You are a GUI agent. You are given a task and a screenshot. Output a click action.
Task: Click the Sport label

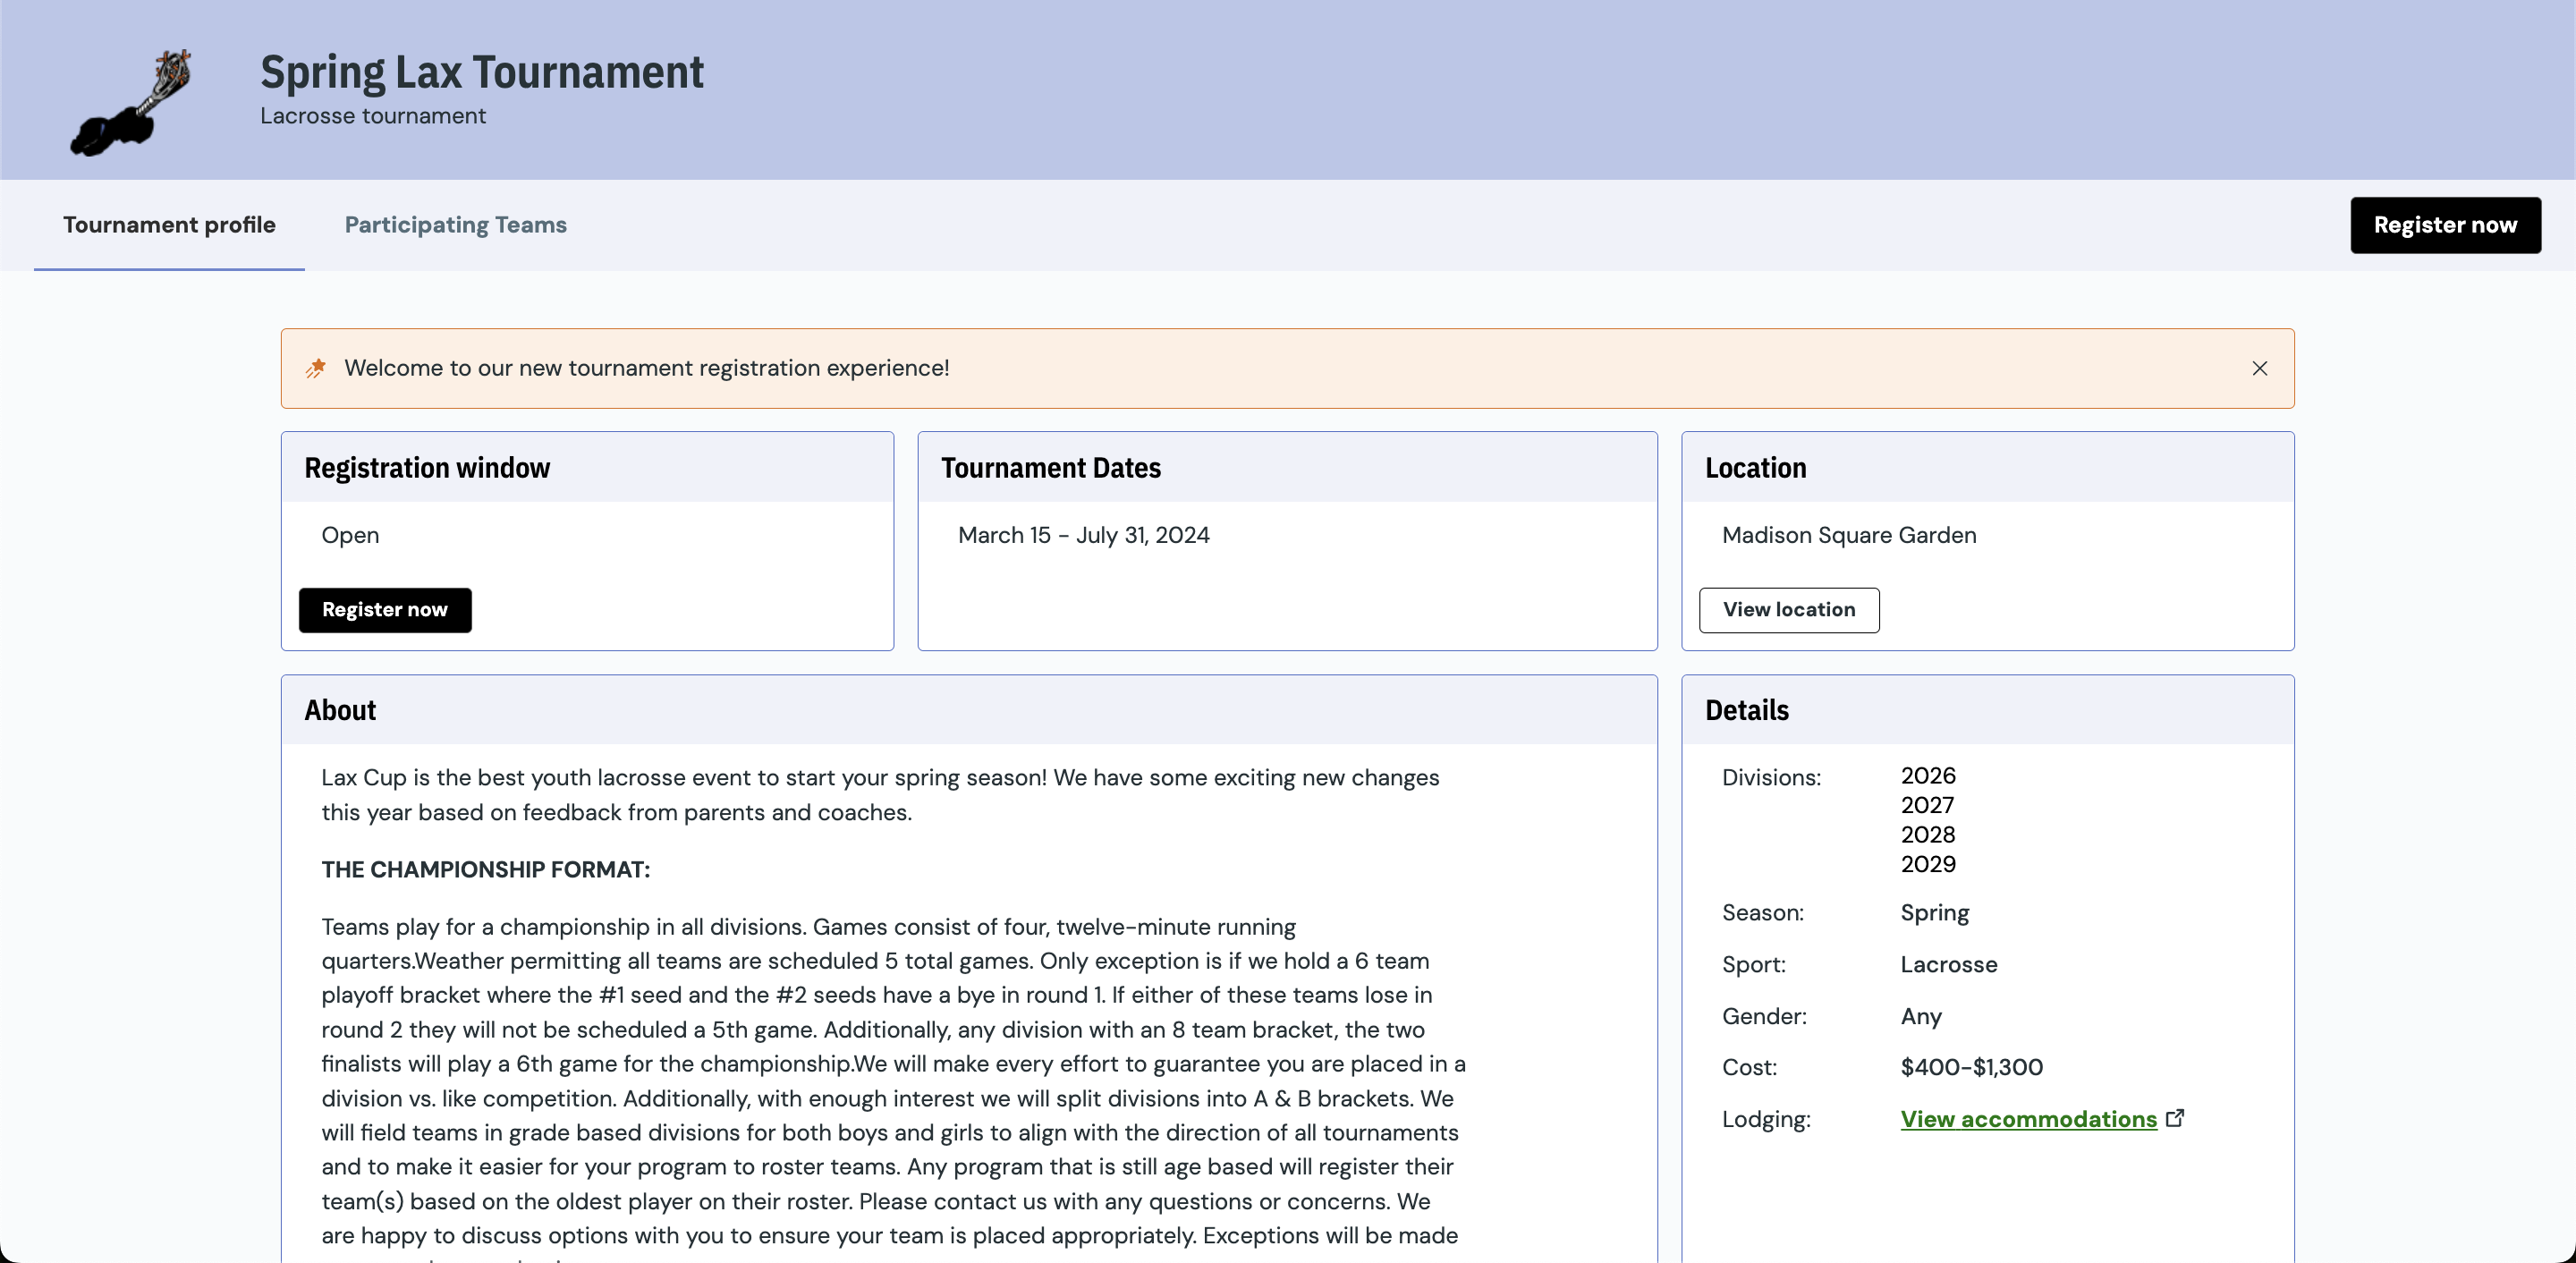1753,965
